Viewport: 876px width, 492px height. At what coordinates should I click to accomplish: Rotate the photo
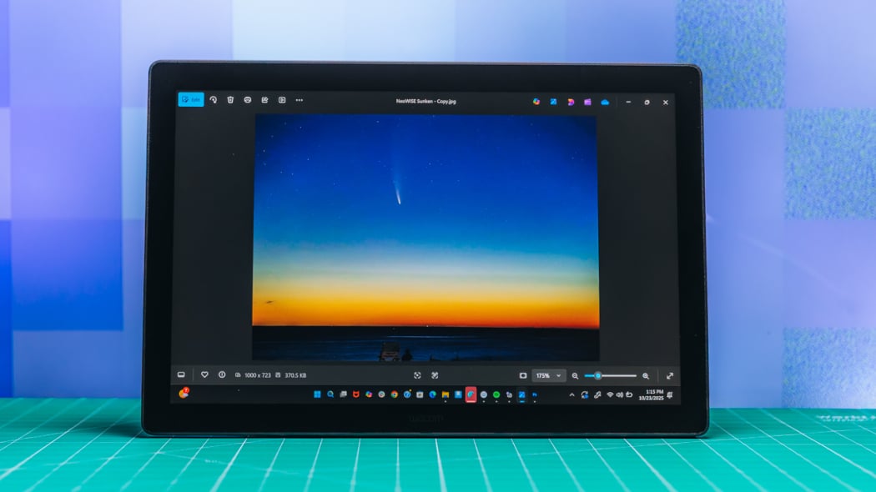(213, 102)
